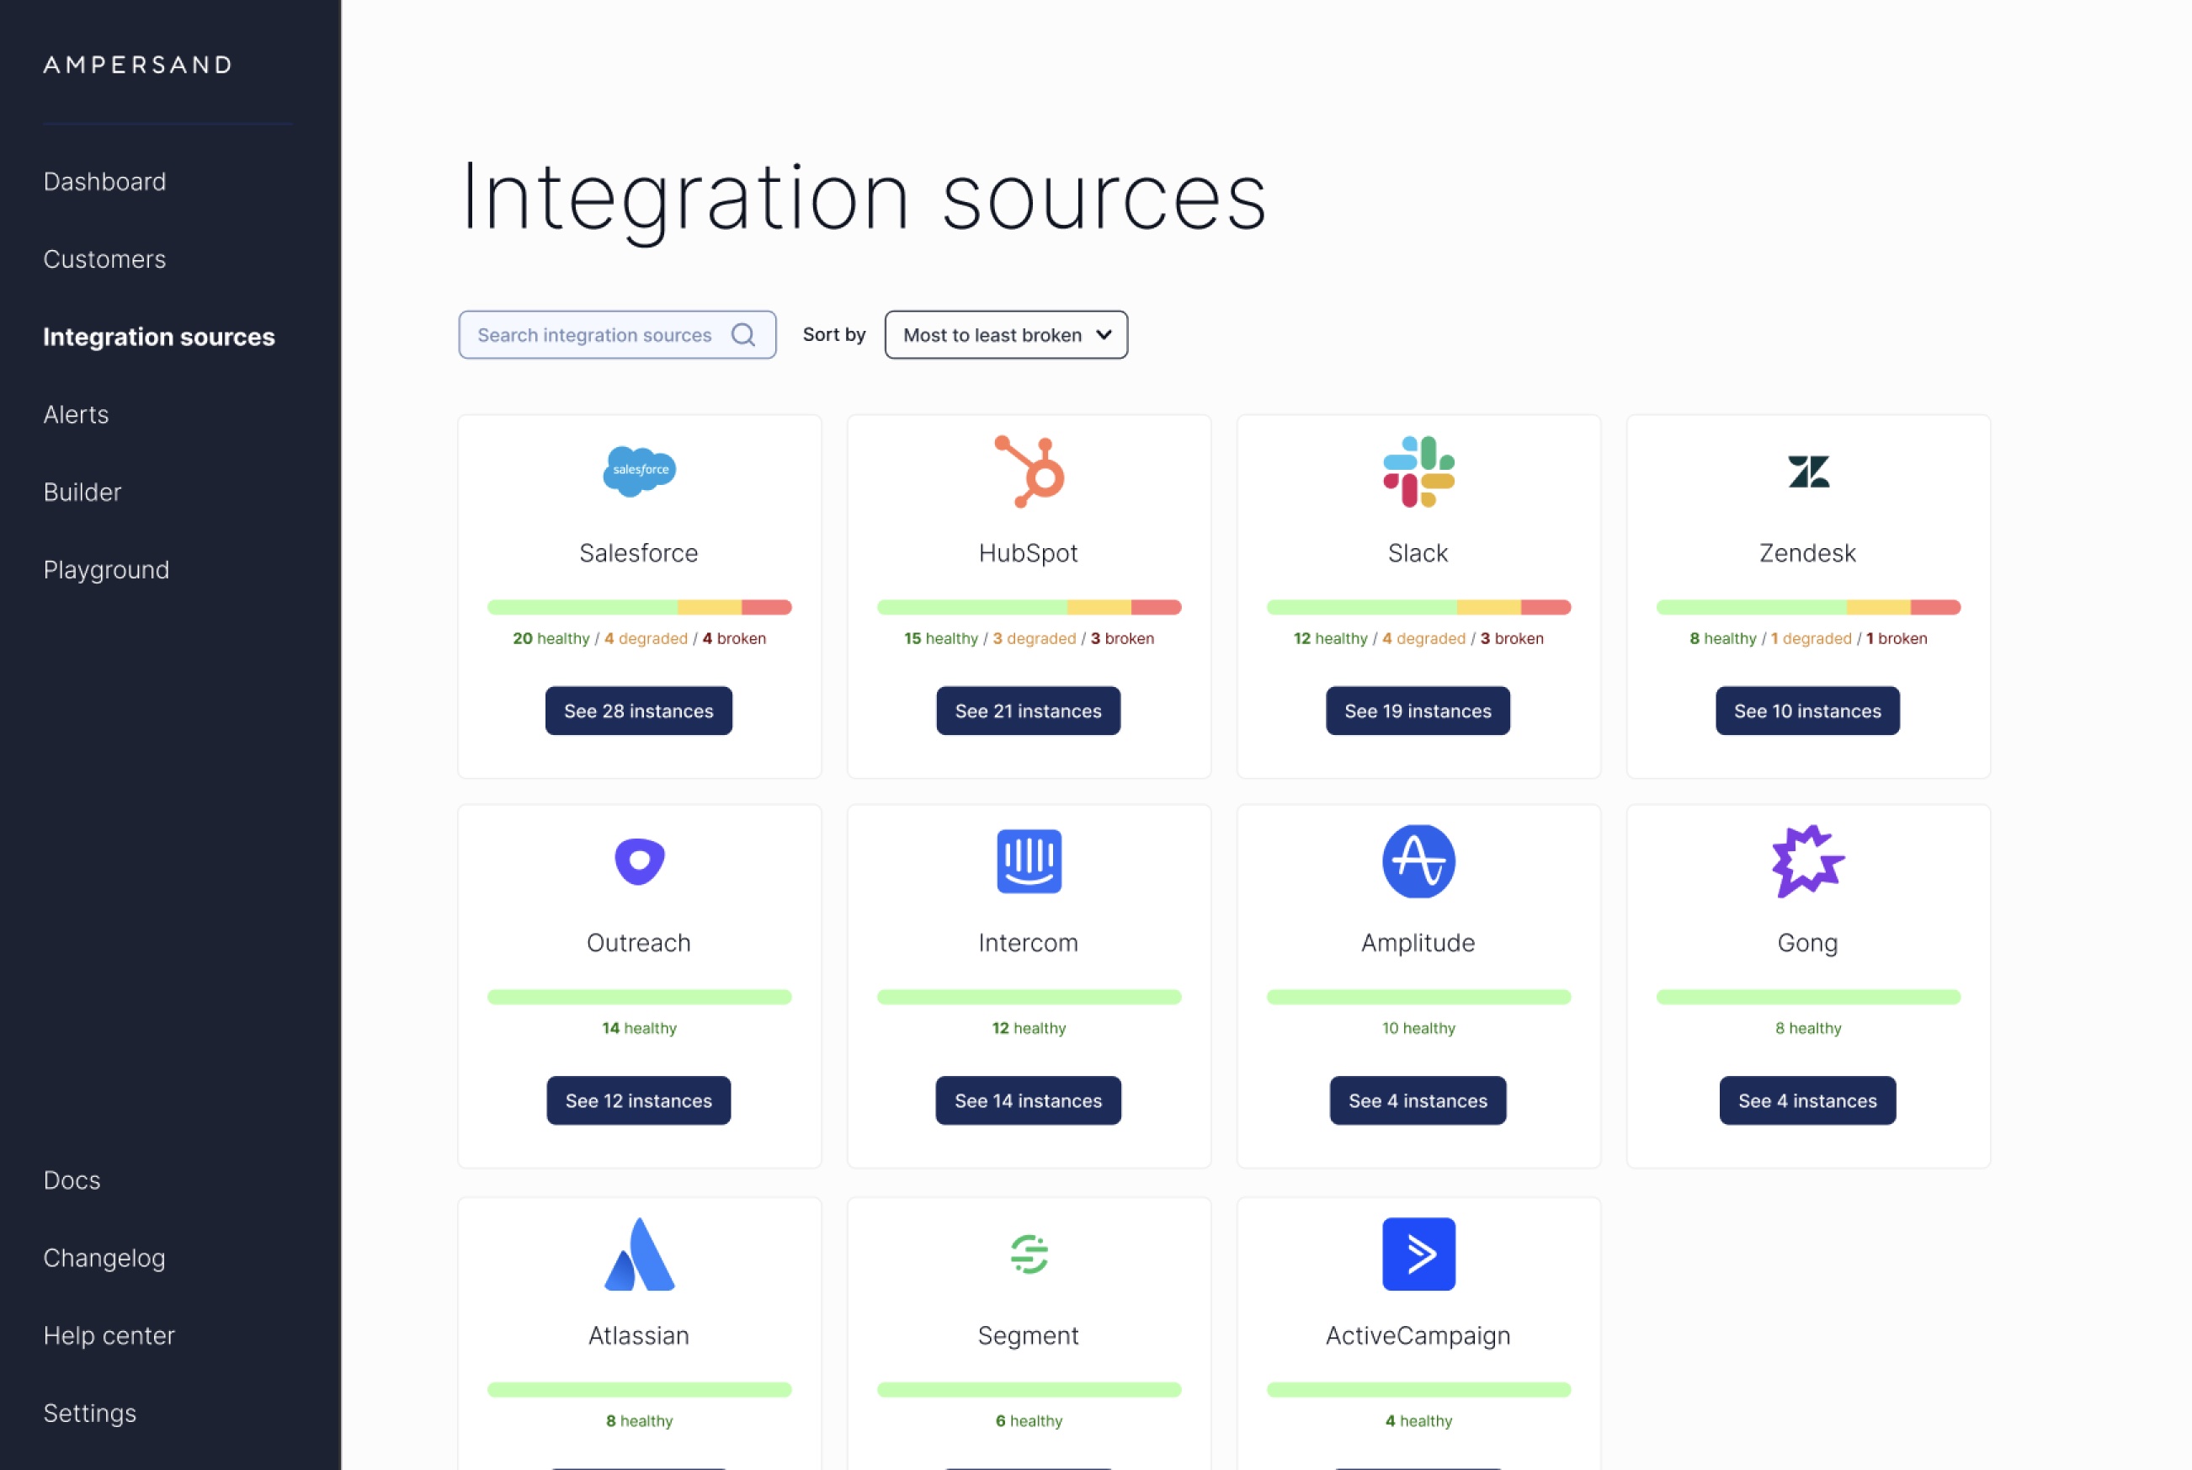Click the Atlassian logo icon
Screen dimensions: 2192x1470
click(639, 1254)
